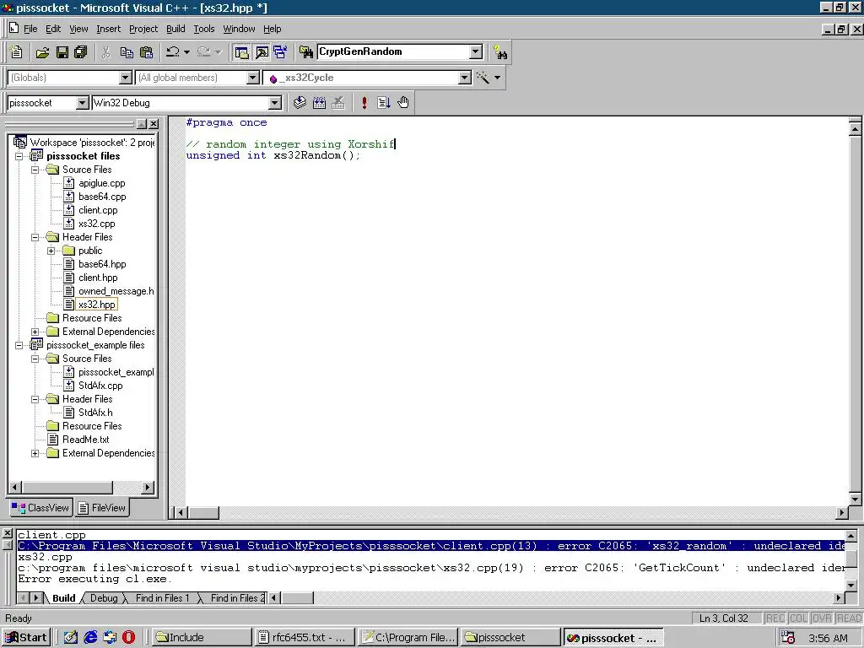
Task: Select xs32.cpp in the file tree
Action: click(96, 224)
